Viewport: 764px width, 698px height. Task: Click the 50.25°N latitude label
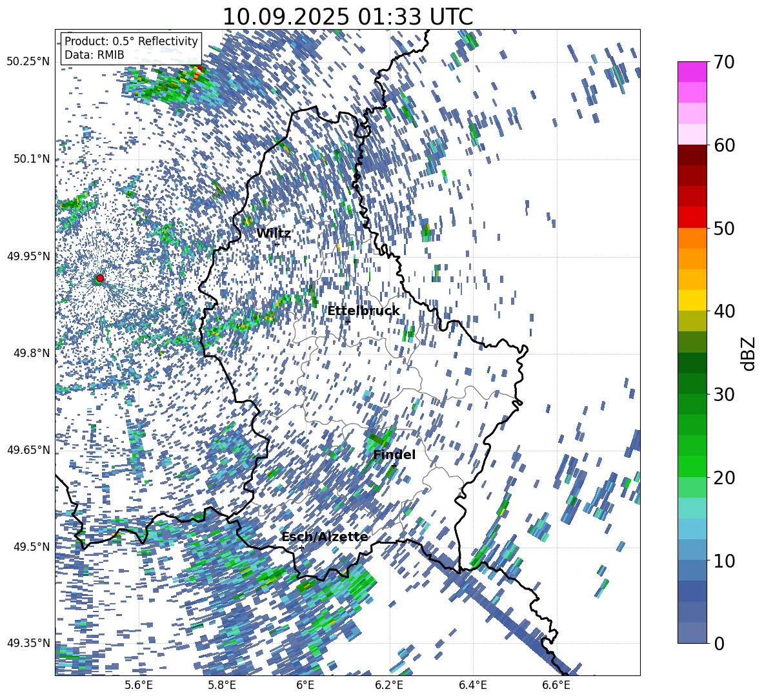[x=28, y=62]
